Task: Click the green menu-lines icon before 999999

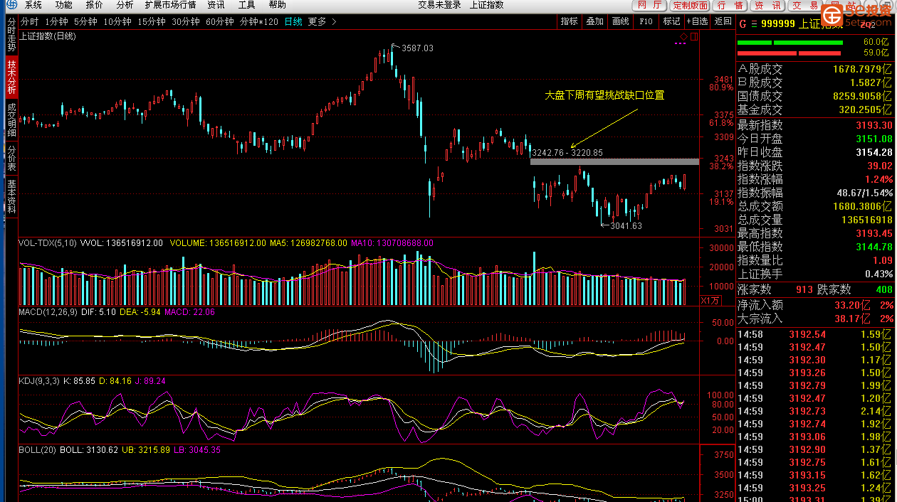Action: (x=754, y=23)
